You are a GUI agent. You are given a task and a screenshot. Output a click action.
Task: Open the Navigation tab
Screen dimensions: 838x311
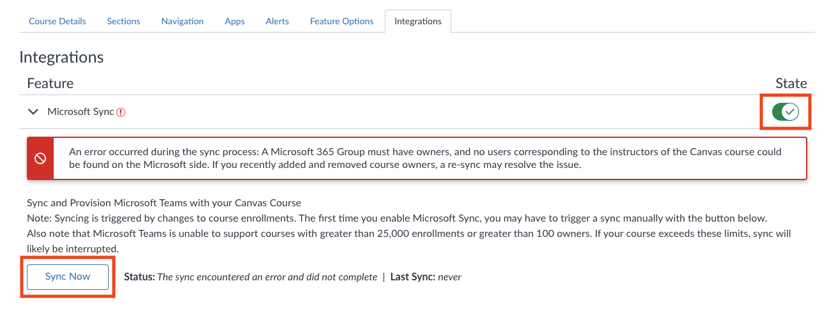click(182, 21)
